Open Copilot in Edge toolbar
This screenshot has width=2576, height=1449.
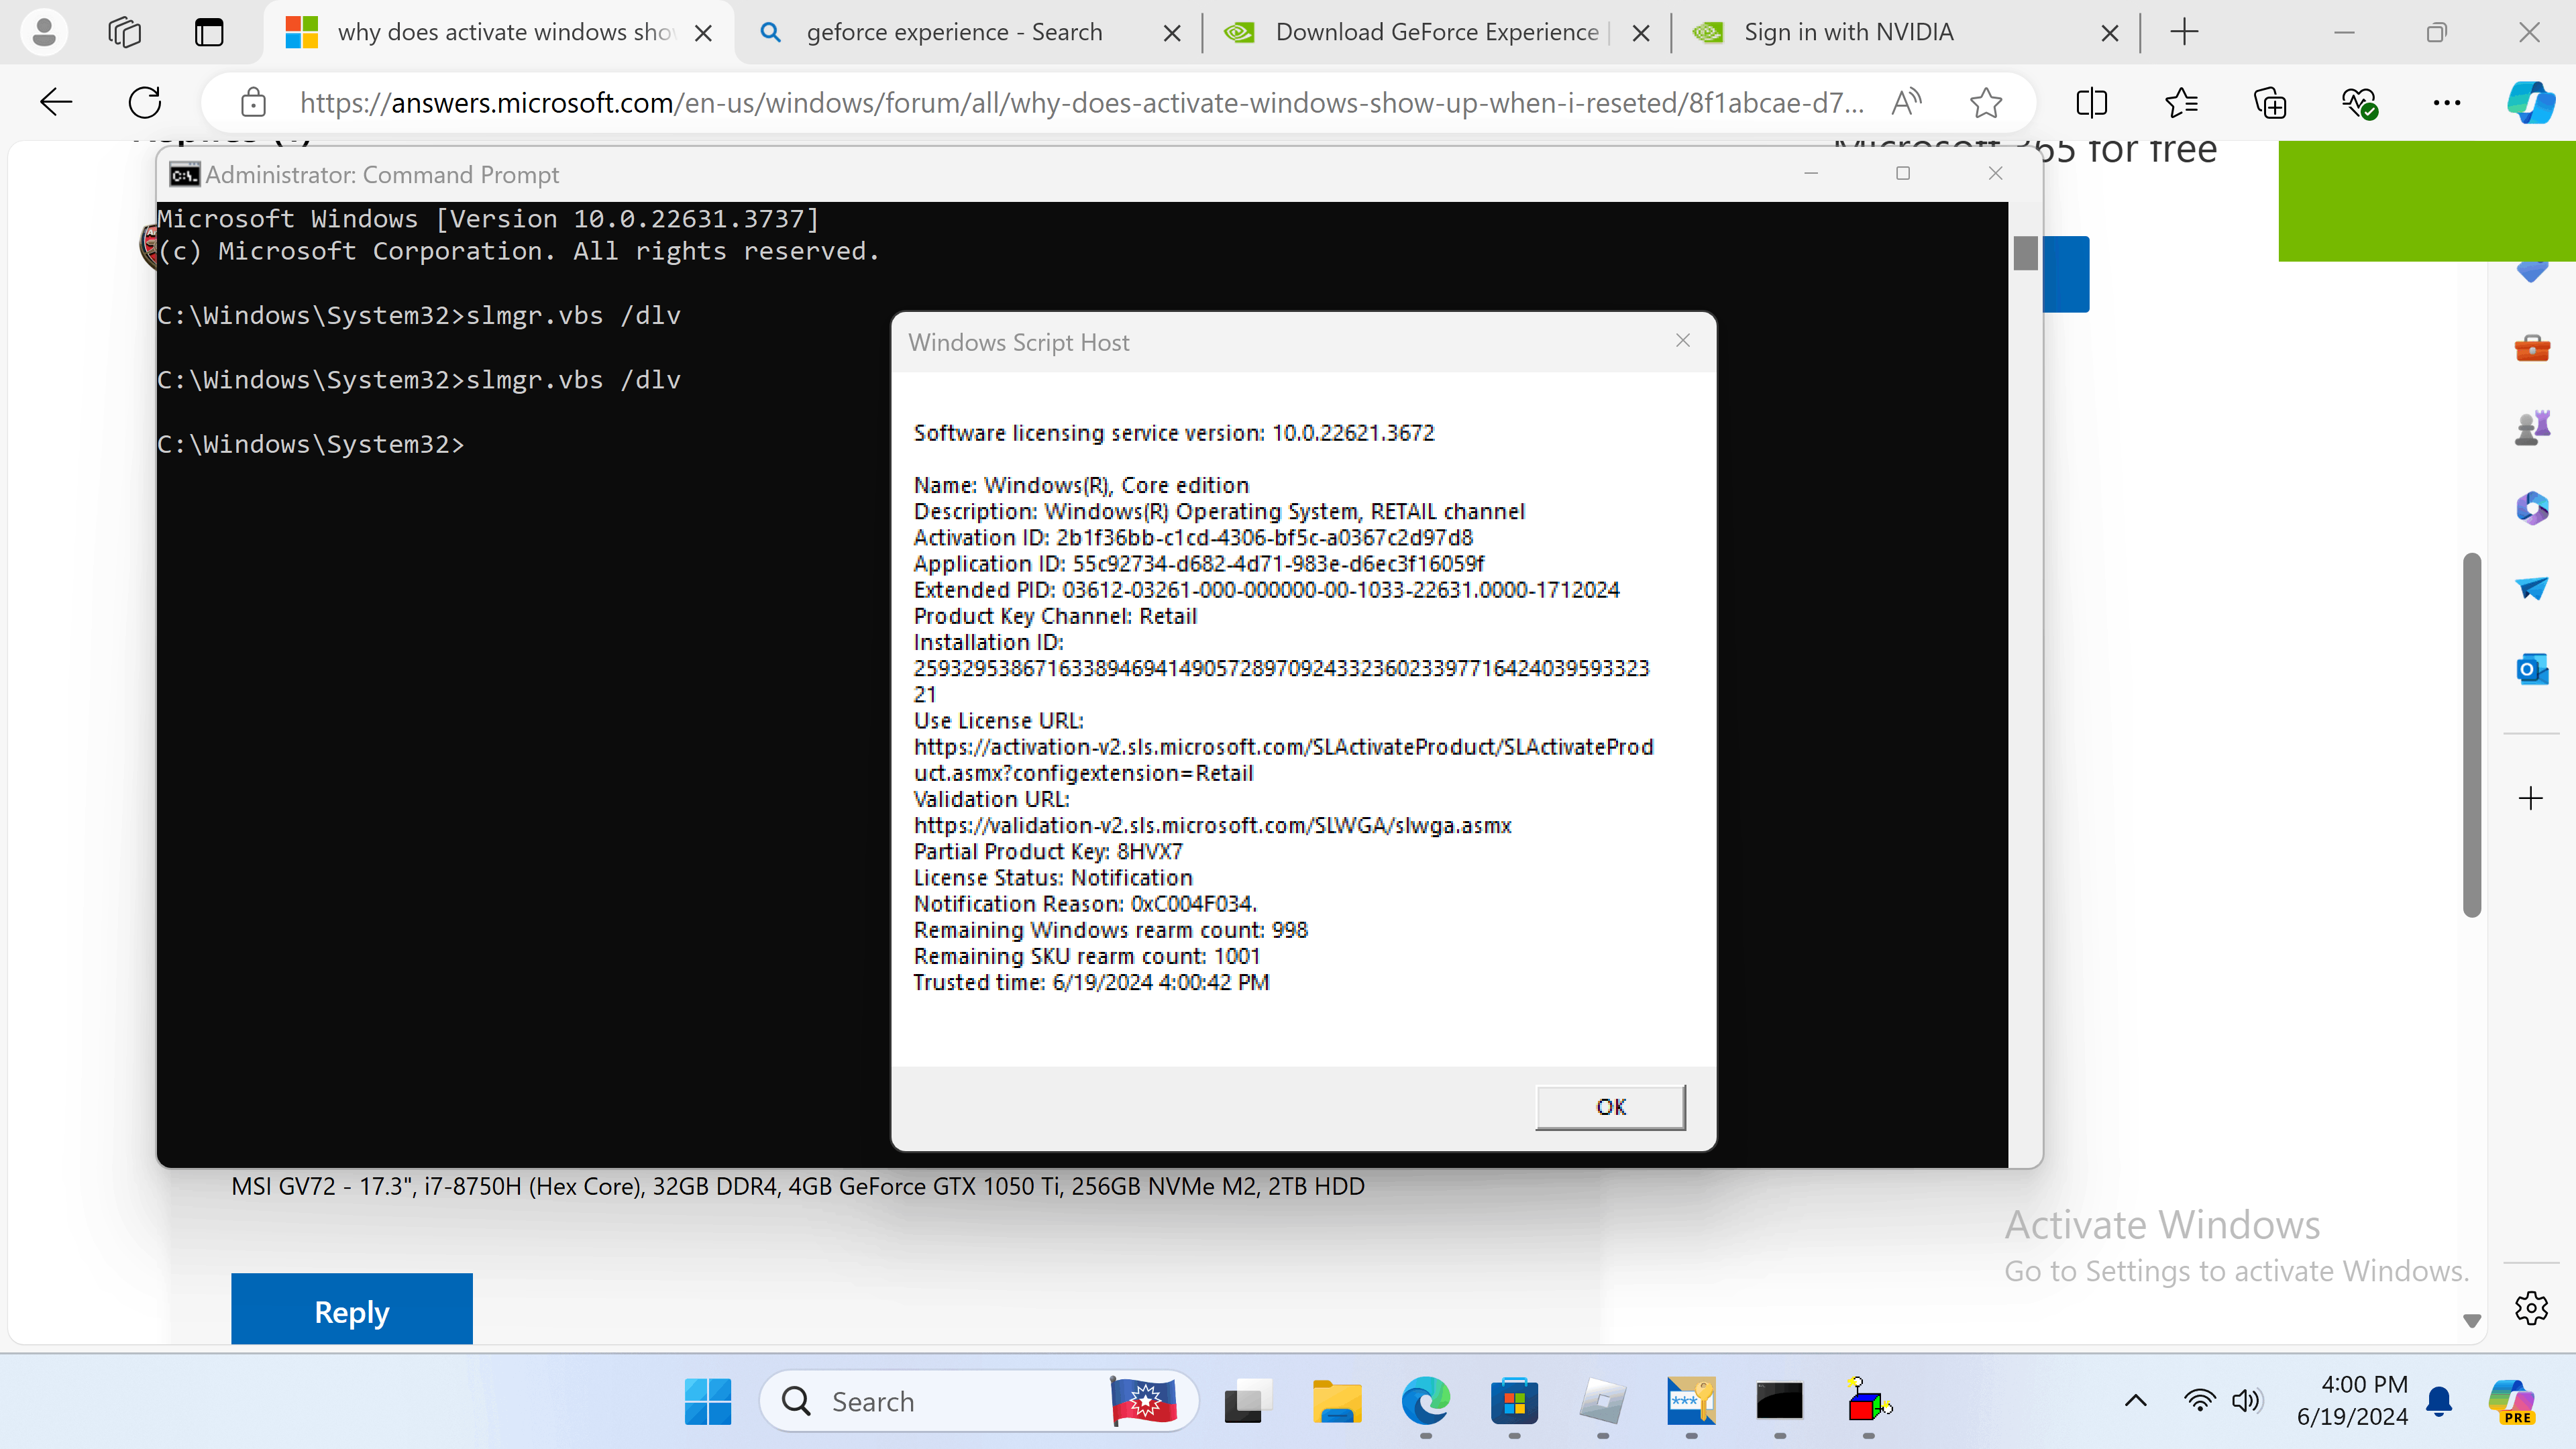pyautogui.click(x=2531, y=102)
